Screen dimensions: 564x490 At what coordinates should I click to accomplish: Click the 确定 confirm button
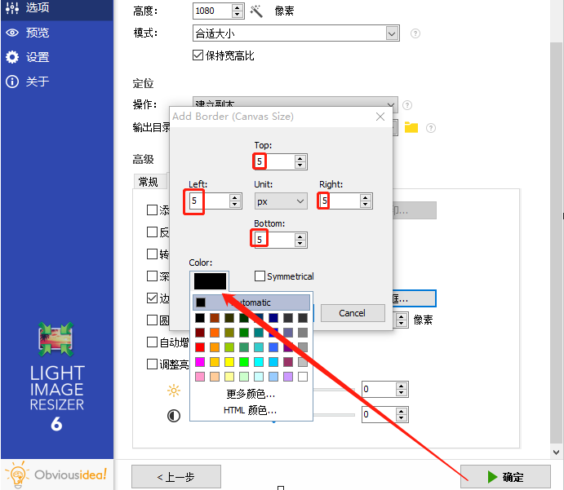[505, 477]
